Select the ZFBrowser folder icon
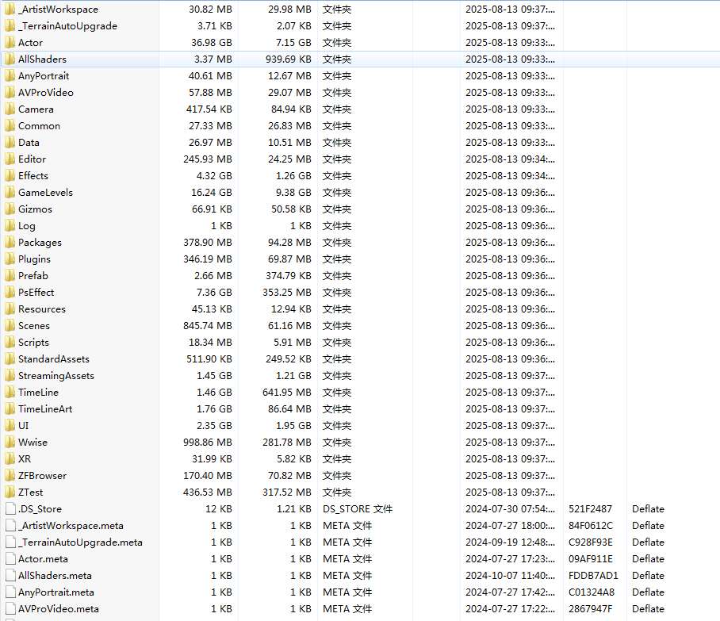The image size is (720, 621). click(x=10, y=475)
